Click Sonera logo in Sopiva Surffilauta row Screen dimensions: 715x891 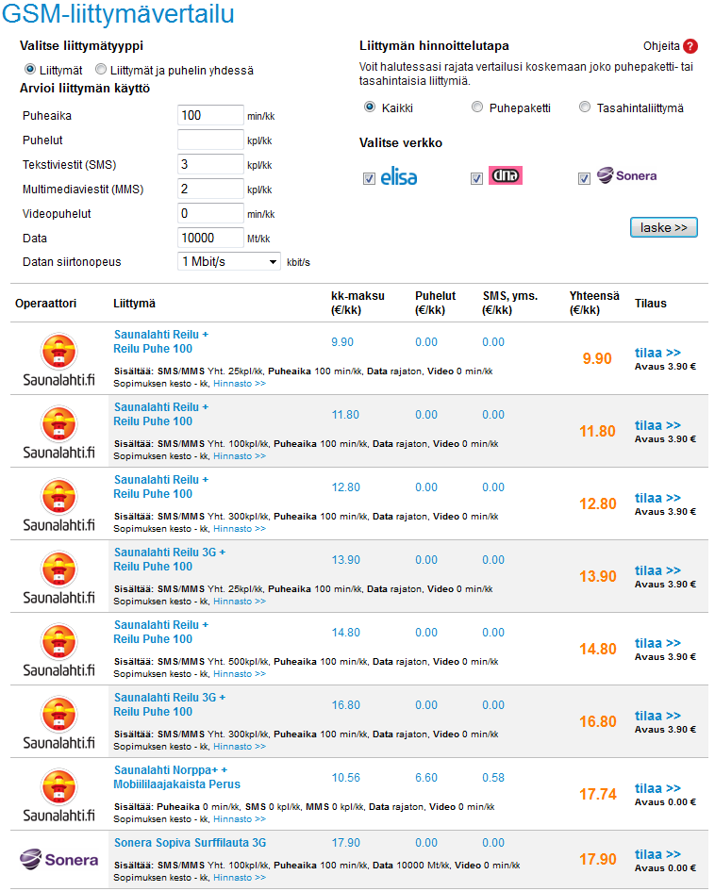pos(58,859)
